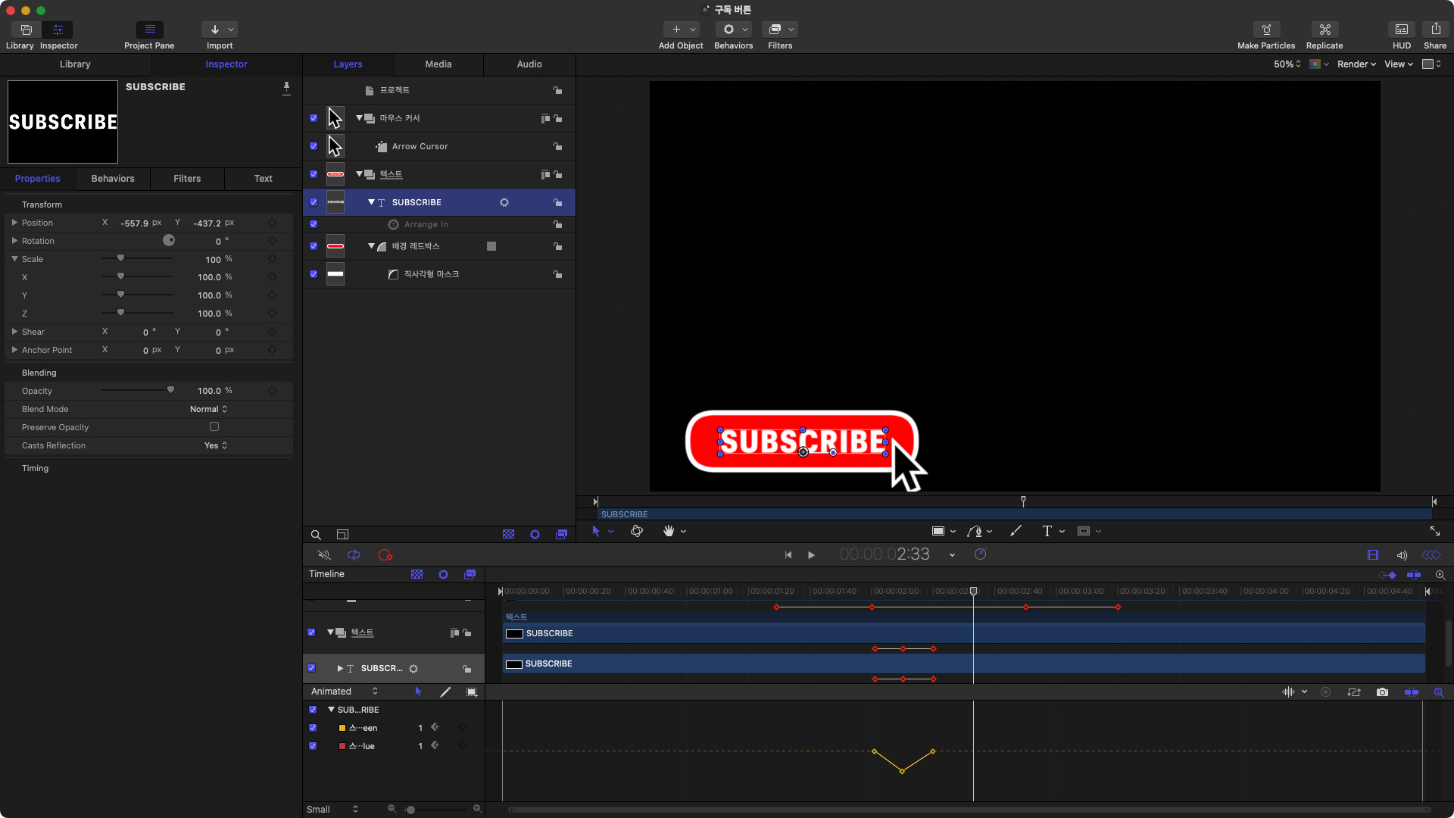Image resolution: width=1454 pixels, height=818 pixels.
Task: Enable Preserve Opacity checkbox
Action: [214, 427]
